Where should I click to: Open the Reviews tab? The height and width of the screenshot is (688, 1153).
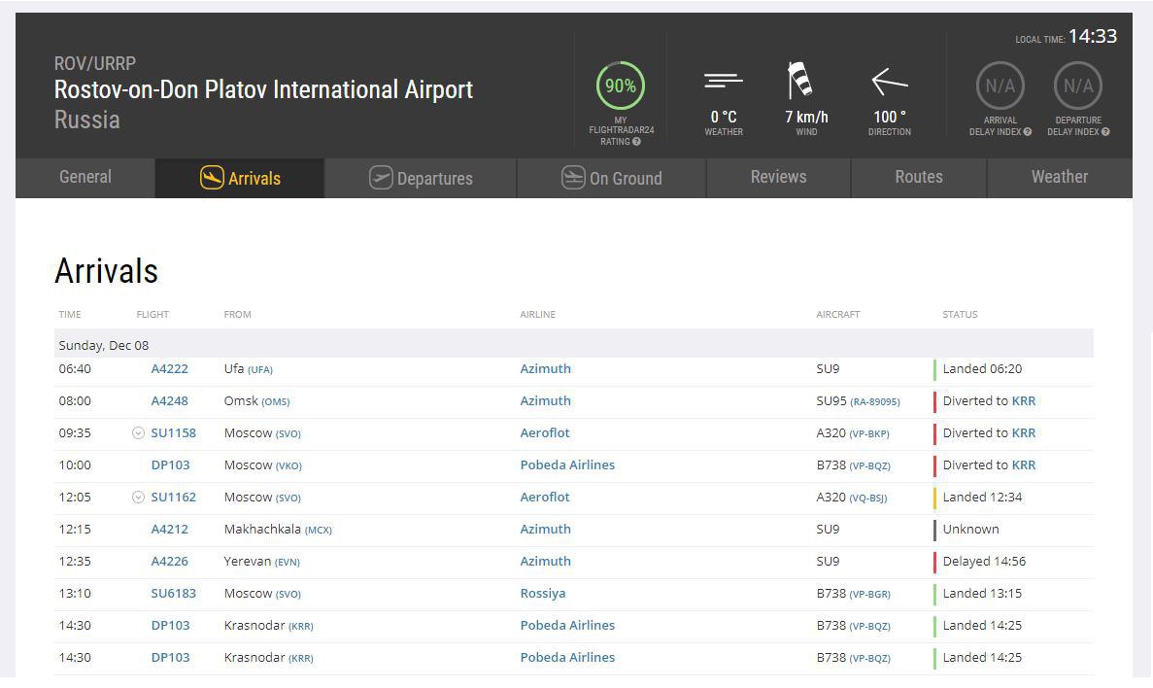(x=779, y=177)
